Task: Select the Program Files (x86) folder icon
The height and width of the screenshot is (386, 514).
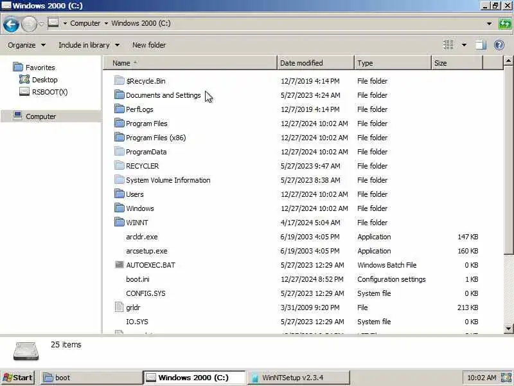Action: 120,137
